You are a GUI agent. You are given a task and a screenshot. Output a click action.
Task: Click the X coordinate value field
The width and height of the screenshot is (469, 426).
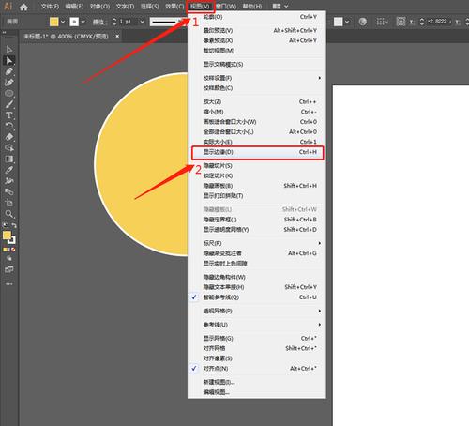[438, 22]
